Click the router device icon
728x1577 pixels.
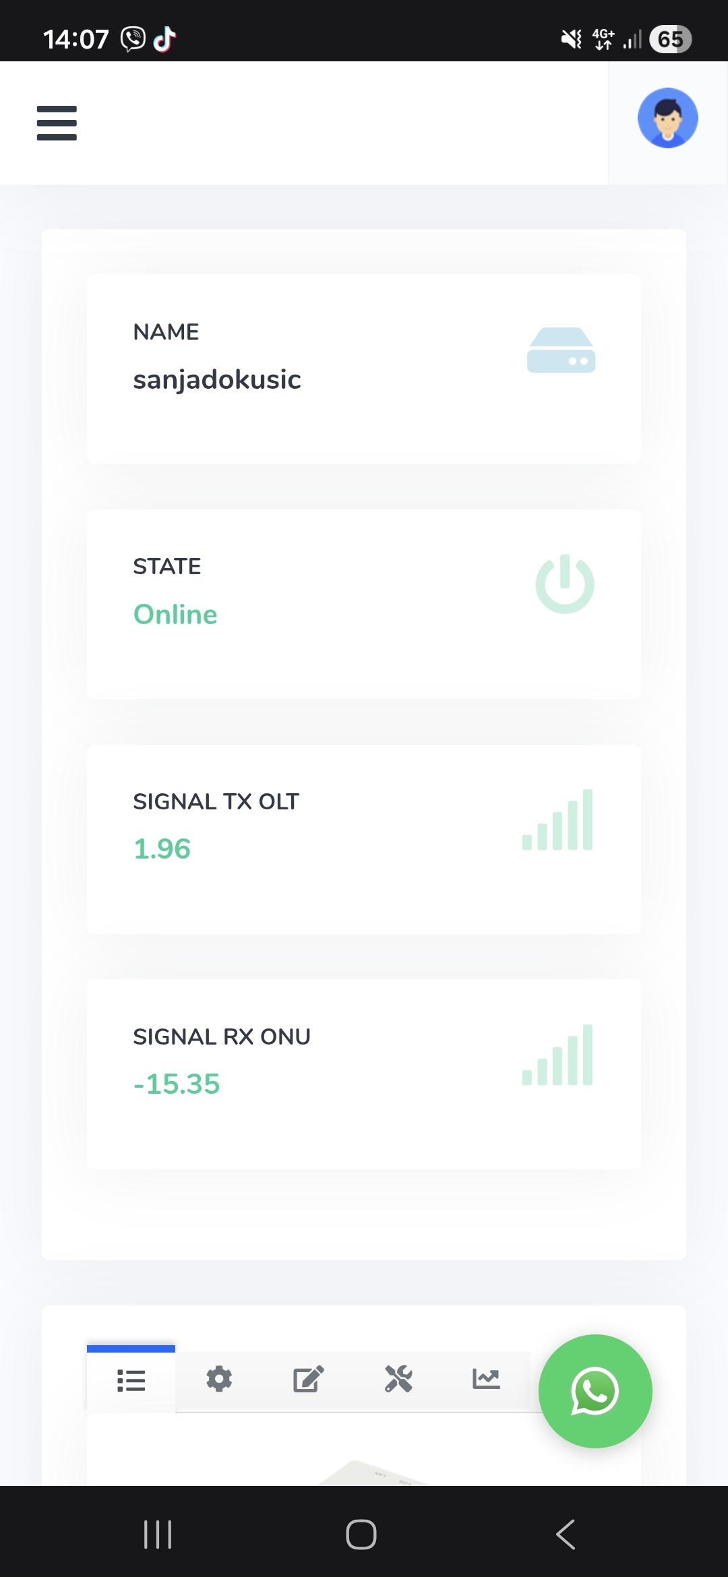coord(561,350)
